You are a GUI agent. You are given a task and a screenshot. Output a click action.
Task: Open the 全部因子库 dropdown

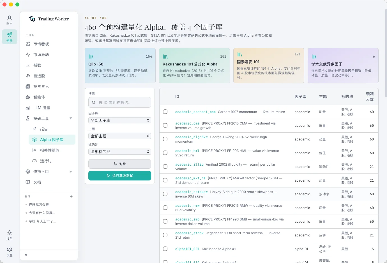(120, 120)
